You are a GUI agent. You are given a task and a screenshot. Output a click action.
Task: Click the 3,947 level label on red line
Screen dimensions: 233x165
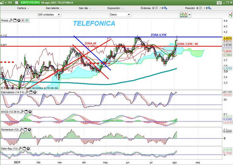click(4, 45)
